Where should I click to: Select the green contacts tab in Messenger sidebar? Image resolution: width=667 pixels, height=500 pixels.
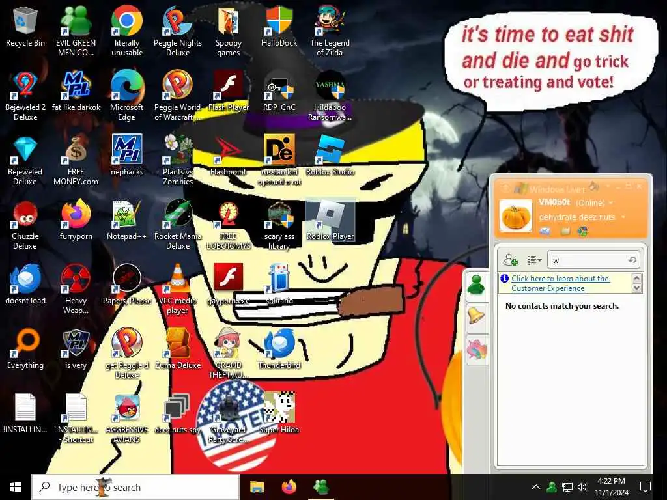click(476, 284)
